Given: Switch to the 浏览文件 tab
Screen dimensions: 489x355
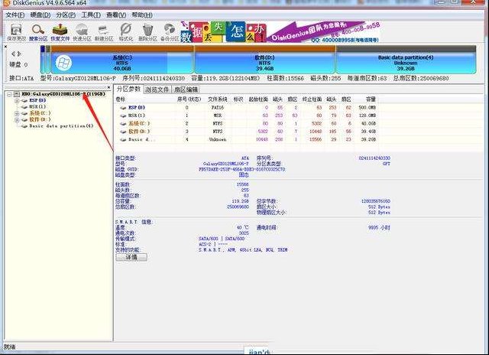Looking at the screenshot, I should [x=157, y=90].
